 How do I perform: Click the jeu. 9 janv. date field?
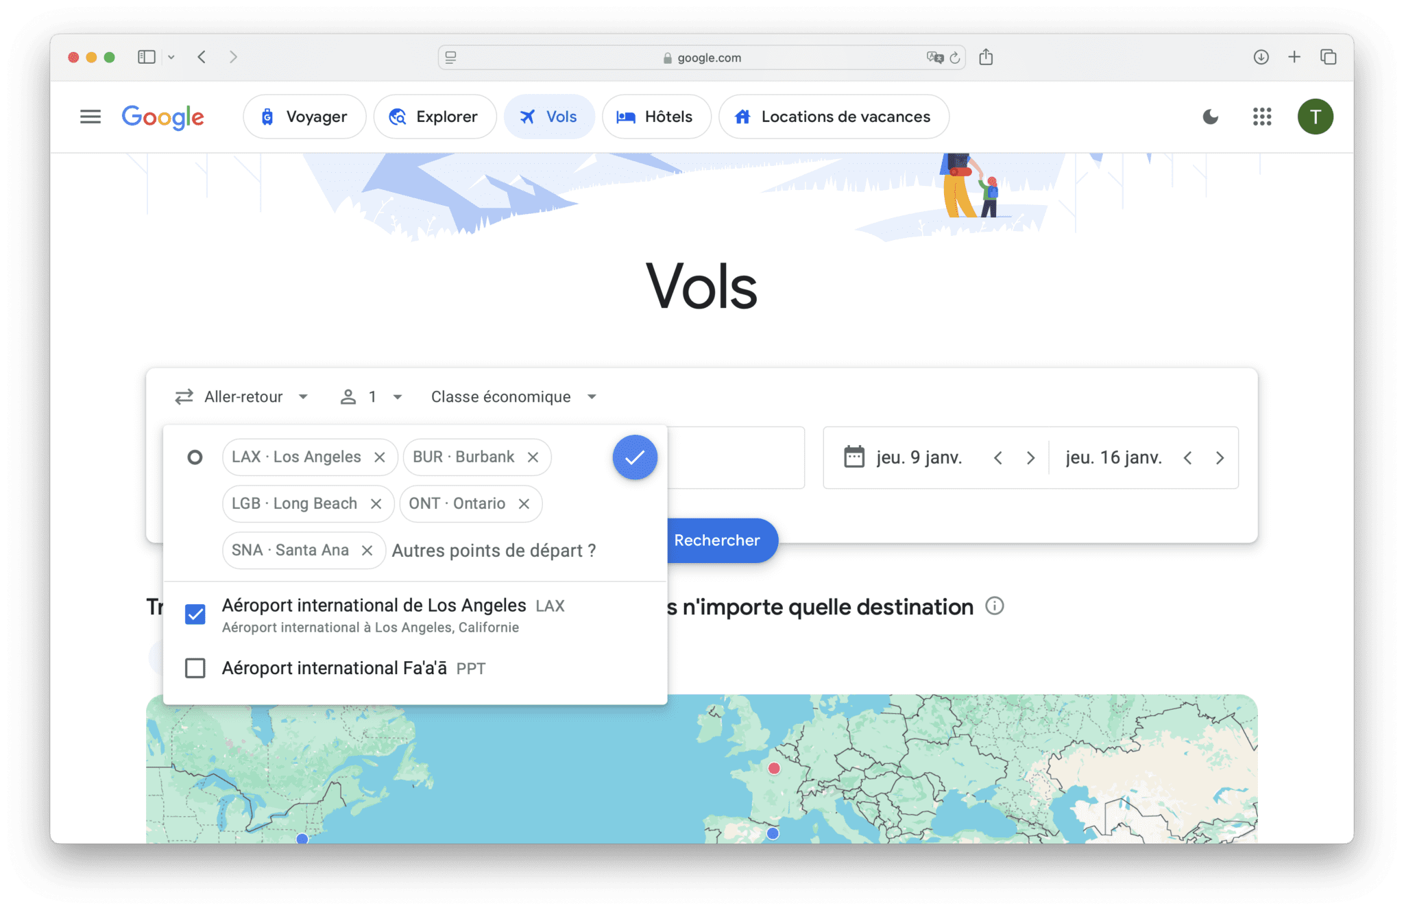coord(919,457)
